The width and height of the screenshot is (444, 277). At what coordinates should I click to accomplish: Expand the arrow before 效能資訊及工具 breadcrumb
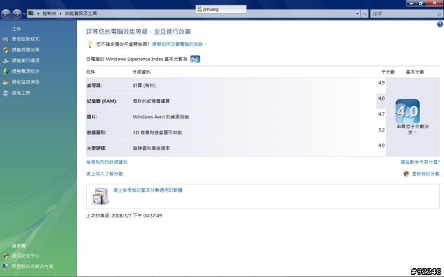(60, 13)
